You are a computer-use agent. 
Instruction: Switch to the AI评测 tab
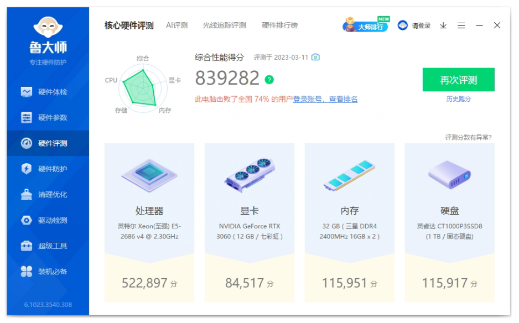[x=177, y=25]
